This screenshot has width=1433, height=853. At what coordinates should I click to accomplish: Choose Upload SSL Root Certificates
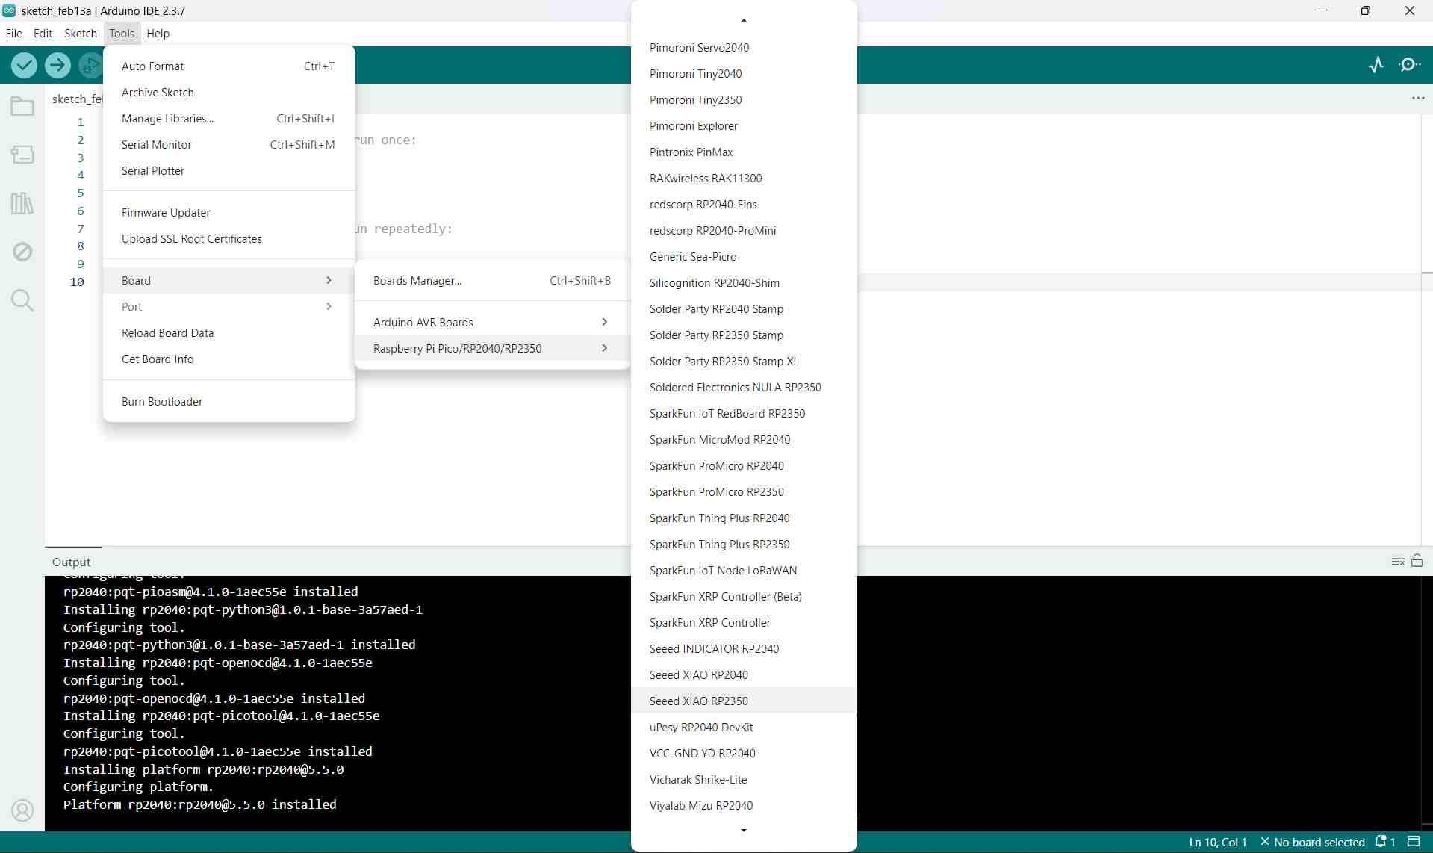click(229, 238)
